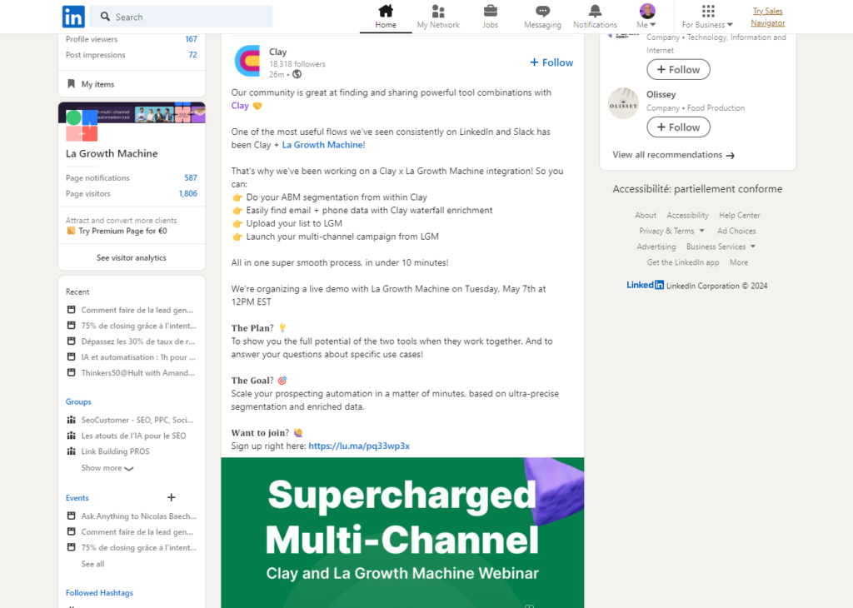This screenshot has width=853, height=608.
Task: Expand the Business Services footer dropdown
Action: pyautogui.click(x=721, y=247)
